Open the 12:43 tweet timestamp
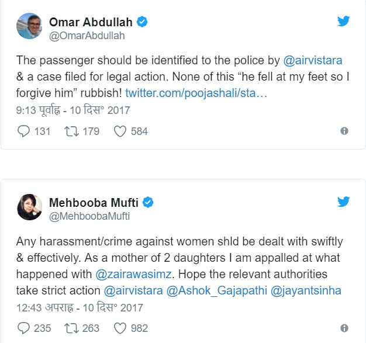The height and width of the screenshot is (343, 366). (x=80, y=308)
